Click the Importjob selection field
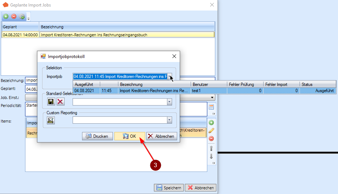The height and width of the screenshot is (194, 338). (x=120, y=77)
